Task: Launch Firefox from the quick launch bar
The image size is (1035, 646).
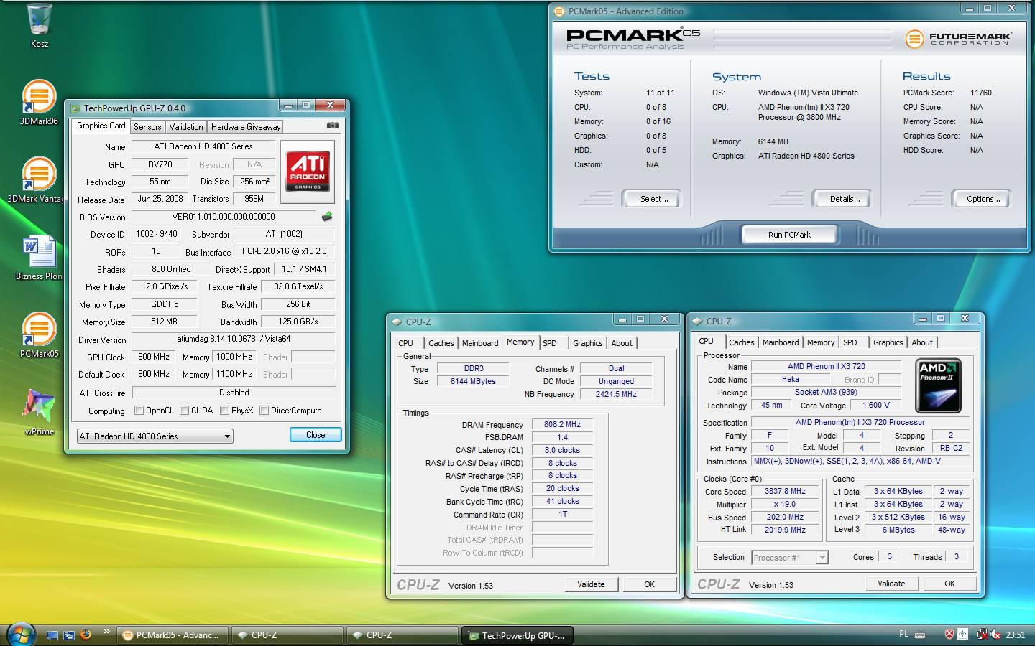Action: click(86, 635)
